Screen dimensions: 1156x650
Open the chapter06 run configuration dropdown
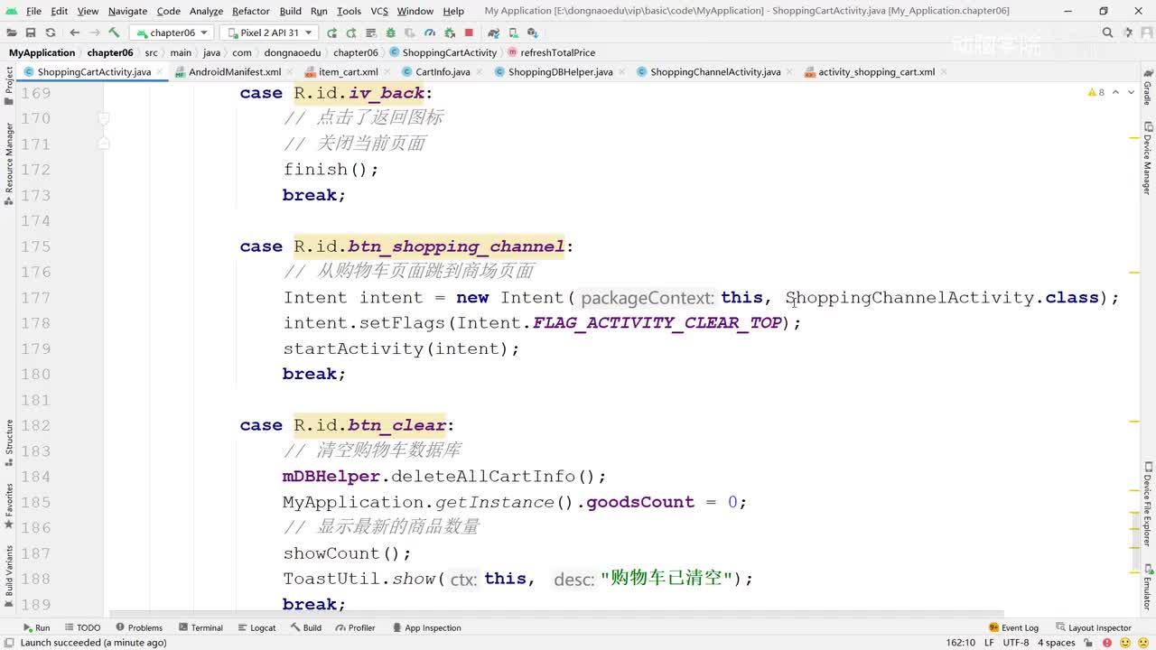[172, 32]
